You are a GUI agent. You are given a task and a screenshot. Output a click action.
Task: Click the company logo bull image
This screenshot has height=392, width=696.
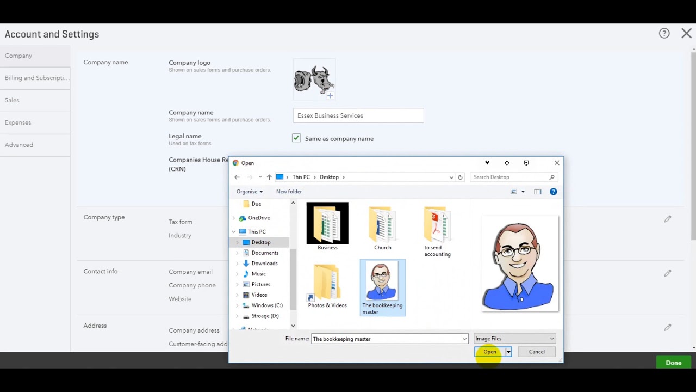(314, 79)
